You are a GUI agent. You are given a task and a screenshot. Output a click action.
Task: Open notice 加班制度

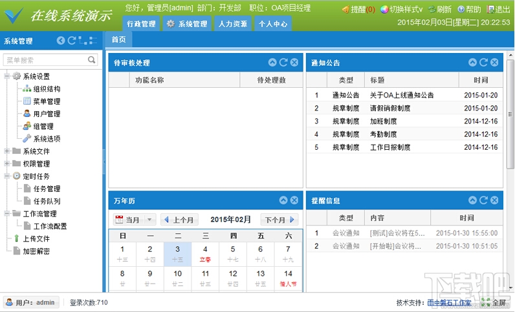coord(383,121)
